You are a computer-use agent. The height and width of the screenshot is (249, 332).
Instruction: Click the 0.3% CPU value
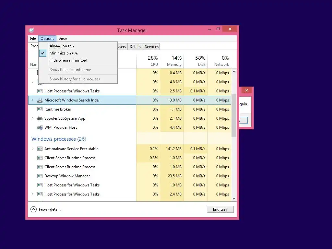tap(154, 158)
